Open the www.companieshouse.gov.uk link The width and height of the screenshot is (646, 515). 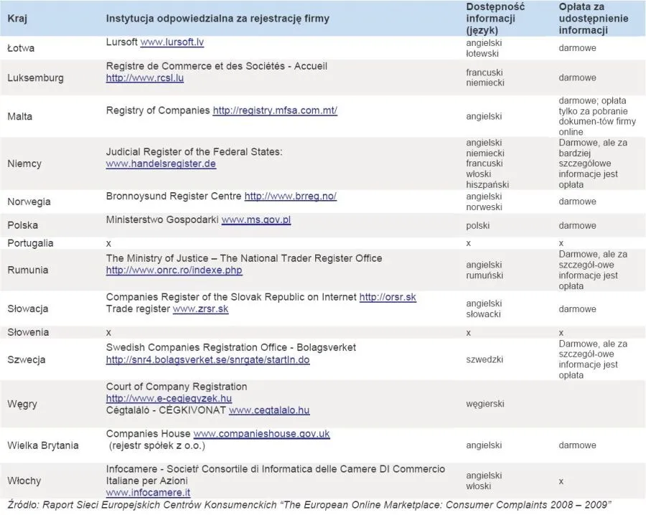[x=261, y=434]
